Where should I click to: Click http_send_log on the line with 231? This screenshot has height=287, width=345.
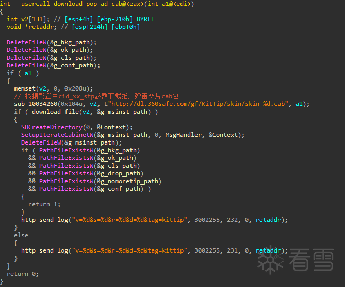point(45,250)
